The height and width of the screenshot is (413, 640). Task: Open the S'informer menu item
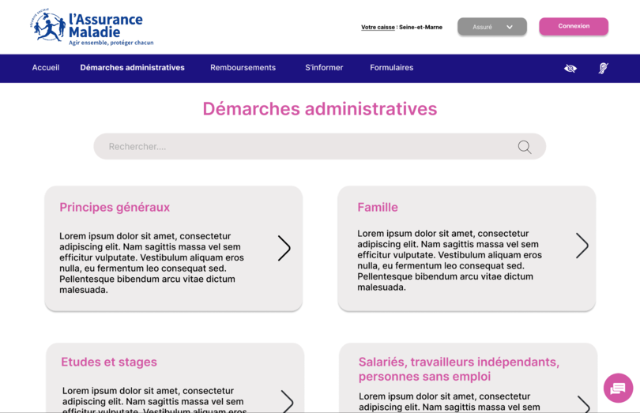324,68
